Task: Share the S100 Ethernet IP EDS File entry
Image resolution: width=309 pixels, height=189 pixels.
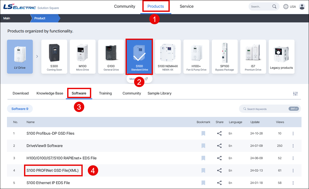Action: (x=219, y=183)
